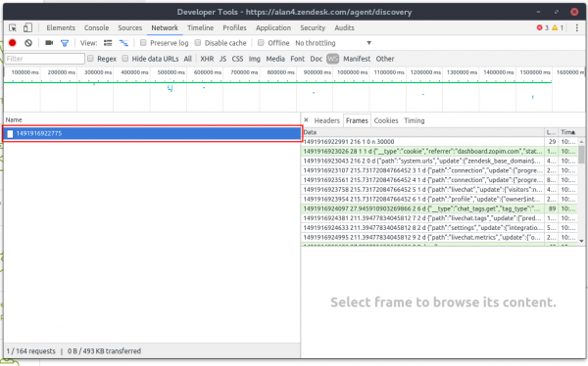The width and height of the screenshot is (588, 366).
Task: Select the XHR request type filter
Action: point(207,59)
